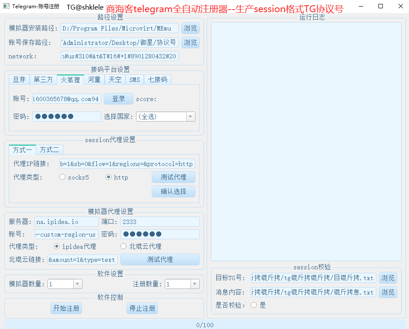409x329 pixels.
Task: Edit the account save path field
Action: click(119, 43)
